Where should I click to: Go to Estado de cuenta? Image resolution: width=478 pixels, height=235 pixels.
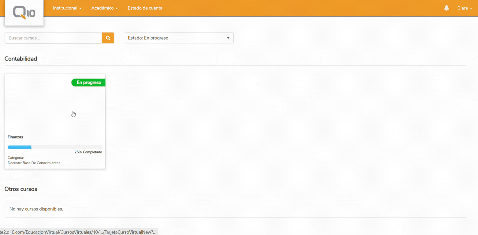pos(145,8)
